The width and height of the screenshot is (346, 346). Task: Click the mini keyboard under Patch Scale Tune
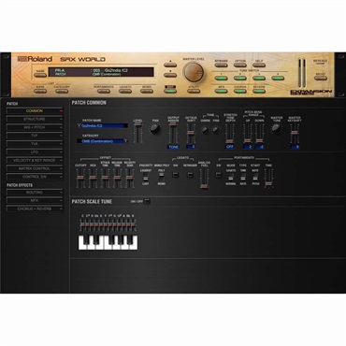point(108,242)
